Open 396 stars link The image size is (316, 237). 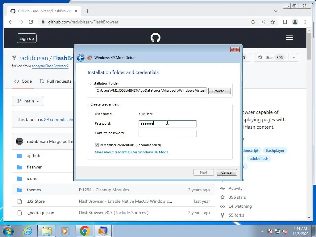237,197
